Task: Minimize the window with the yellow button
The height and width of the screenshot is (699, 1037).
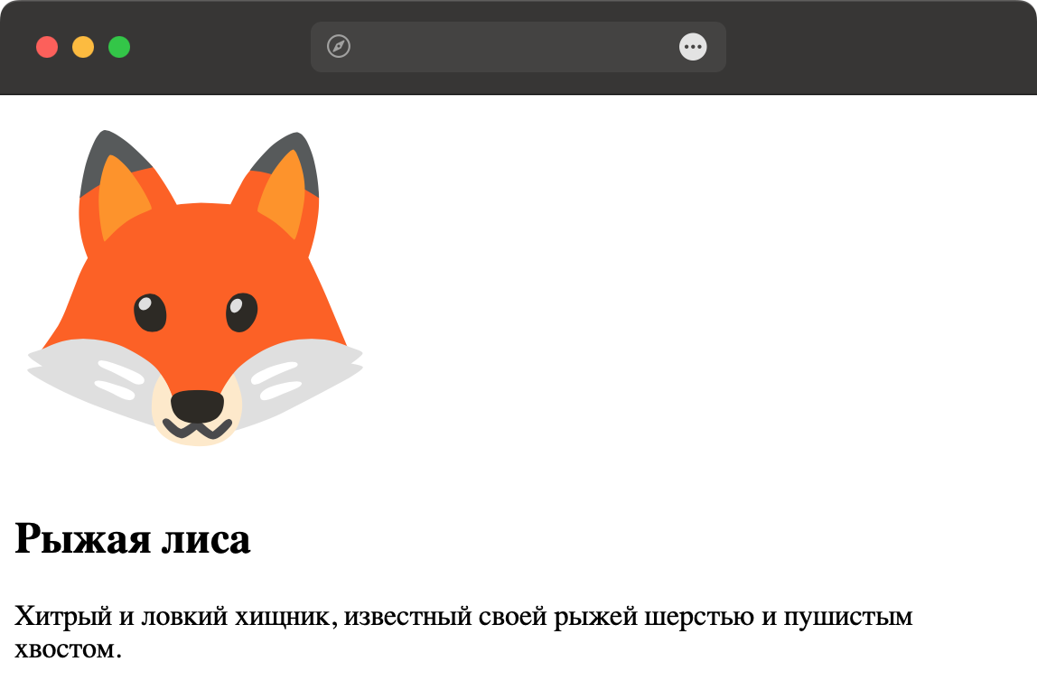Action: click(83, 47)
